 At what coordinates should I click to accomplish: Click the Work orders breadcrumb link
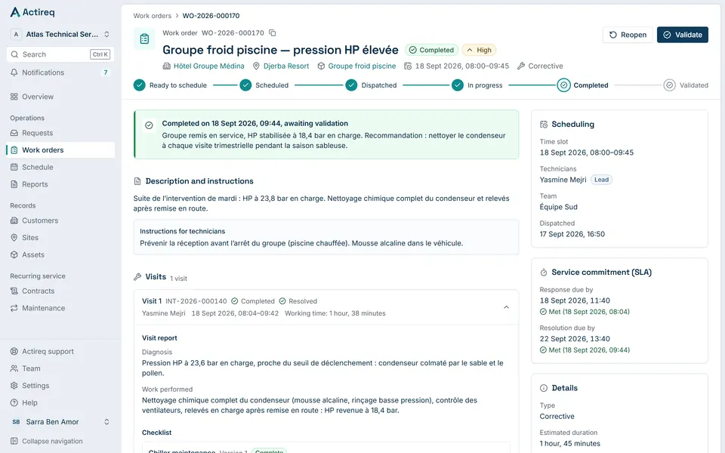point(152,16)
